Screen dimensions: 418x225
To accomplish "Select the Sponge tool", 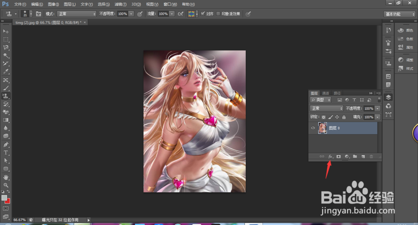I will [x=5, y=136].
